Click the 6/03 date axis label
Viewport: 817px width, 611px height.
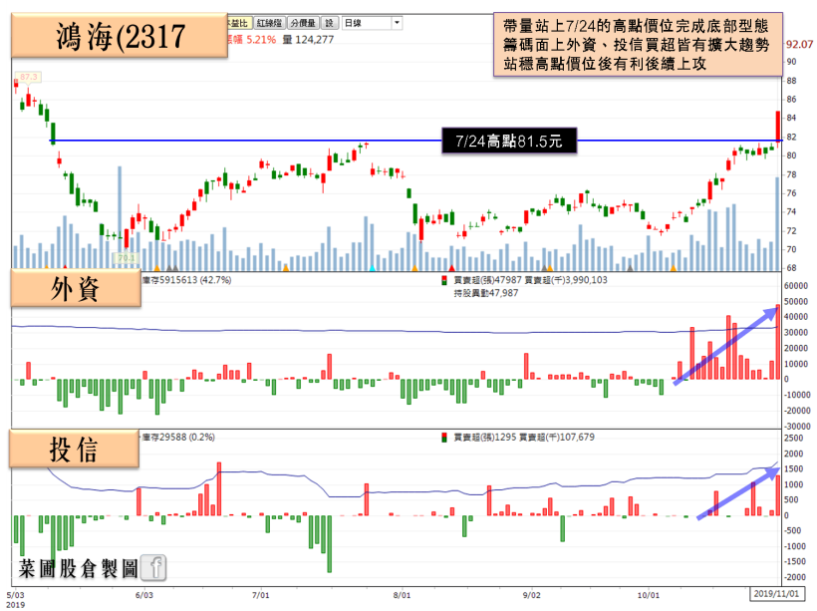(x=143, y=595)
